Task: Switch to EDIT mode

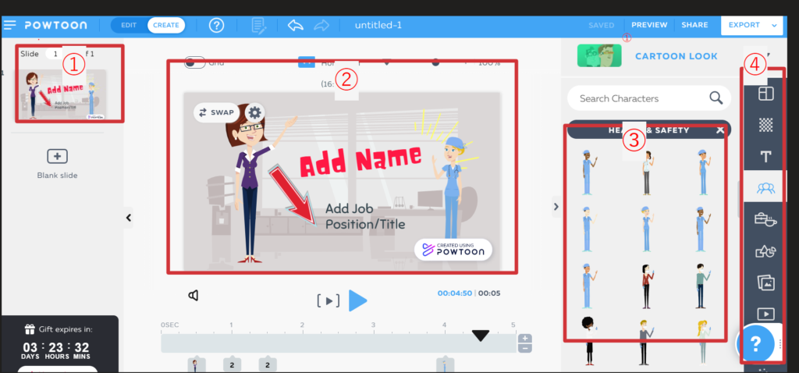Action: point(129,25)
